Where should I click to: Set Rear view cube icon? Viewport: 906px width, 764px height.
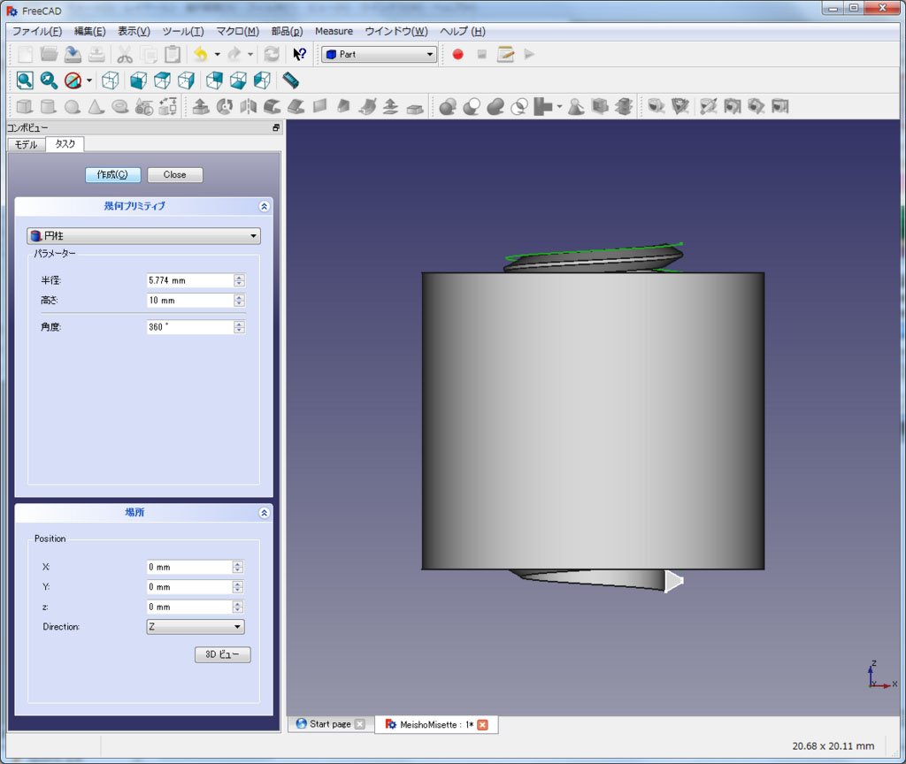coord(214,80)
